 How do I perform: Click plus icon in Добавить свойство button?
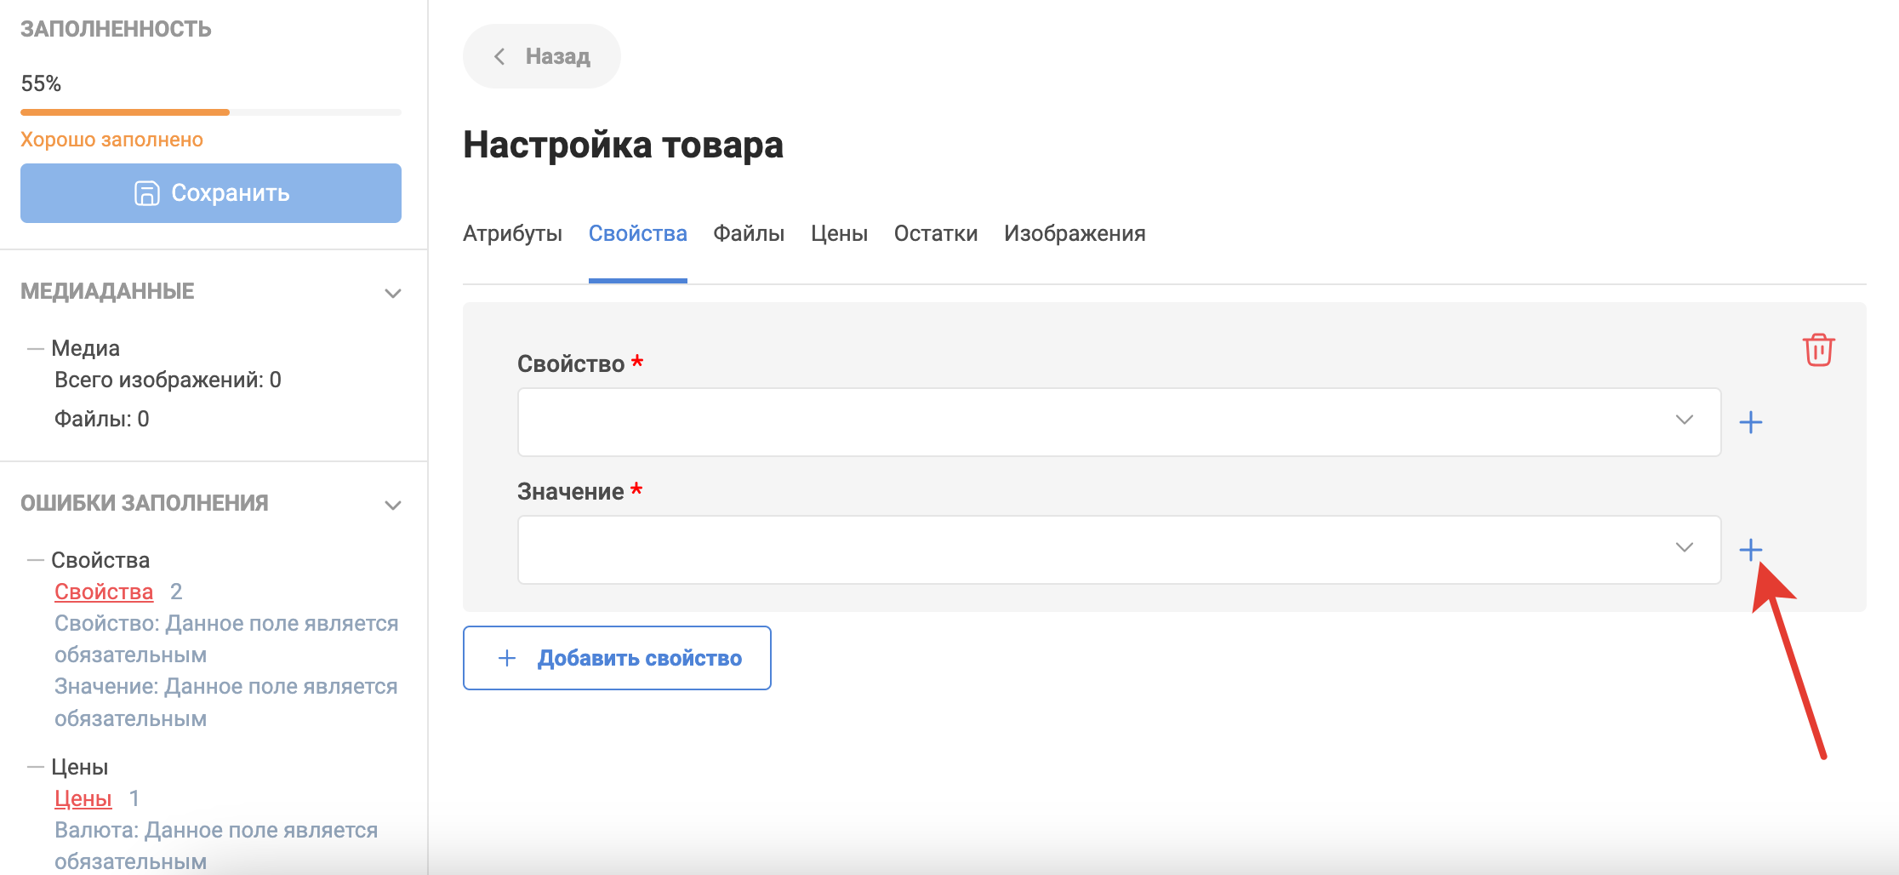(507, 658)
